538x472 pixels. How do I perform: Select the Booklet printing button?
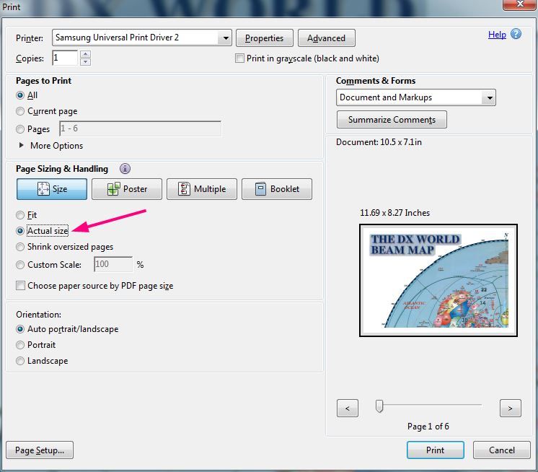276,189
